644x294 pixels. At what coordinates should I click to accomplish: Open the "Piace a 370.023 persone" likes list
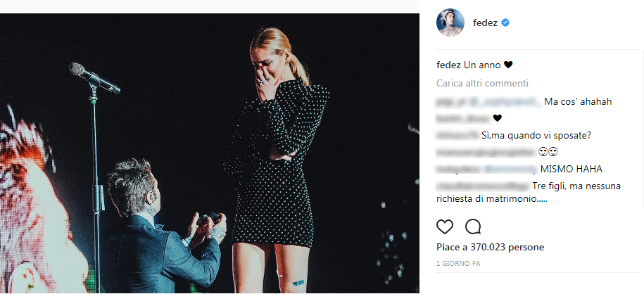point(491,248)
